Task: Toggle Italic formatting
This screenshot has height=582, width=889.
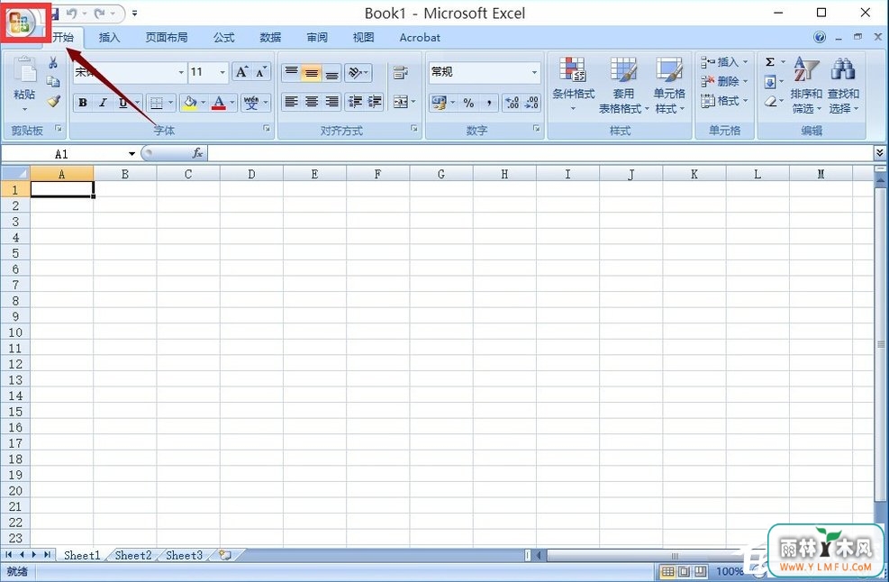Action: pyautogui.click(x=103, y=103)
